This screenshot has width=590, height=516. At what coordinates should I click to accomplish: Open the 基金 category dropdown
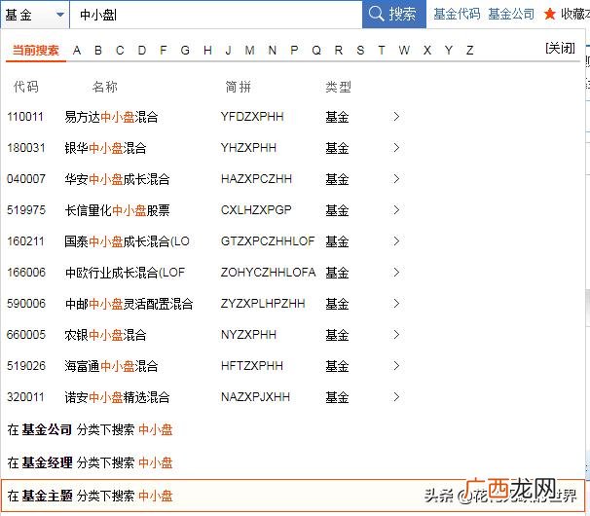click(x=35, y=15)
